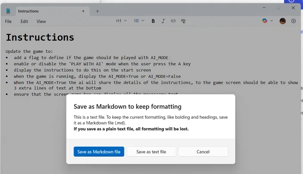This screenshot has height=174, width=303.
Task: Click the Notepad app icon in title bar
Action: (x=8, y=11)
